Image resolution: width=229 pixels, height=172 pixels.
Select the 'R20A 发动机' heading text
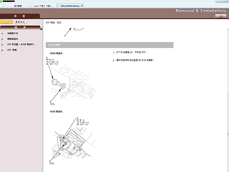(x=56, y=54)
